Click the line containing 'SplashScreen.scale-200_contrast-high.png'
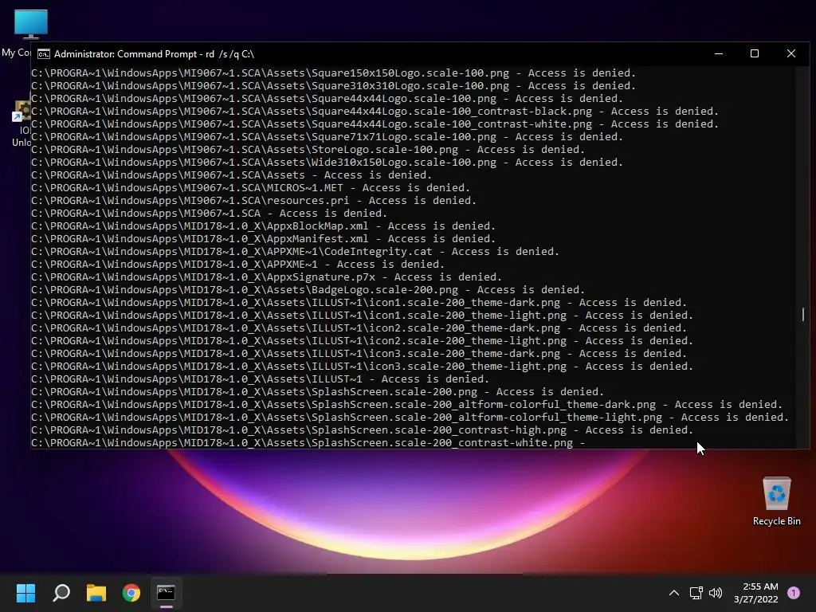Viewport: 816px width, 612px height. pos(363,430)
